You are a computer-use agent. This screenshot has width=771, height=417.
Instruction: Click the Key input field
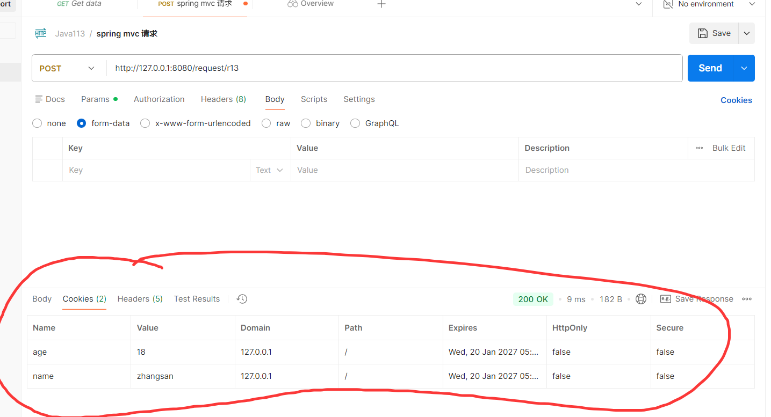(156, 170)
